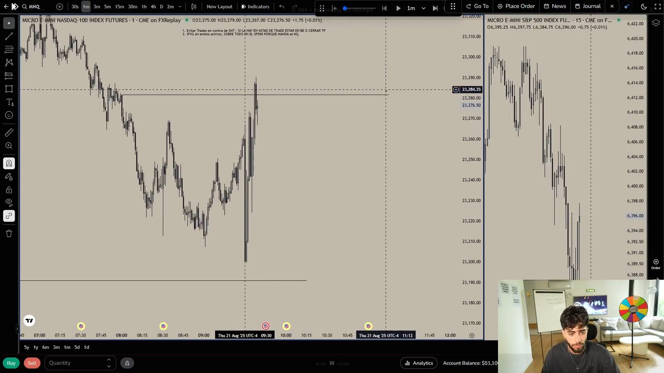Viewport: 664px width, 373px height.
Task: Select the 3m timeframe
Action: click(x=96, y=7)
